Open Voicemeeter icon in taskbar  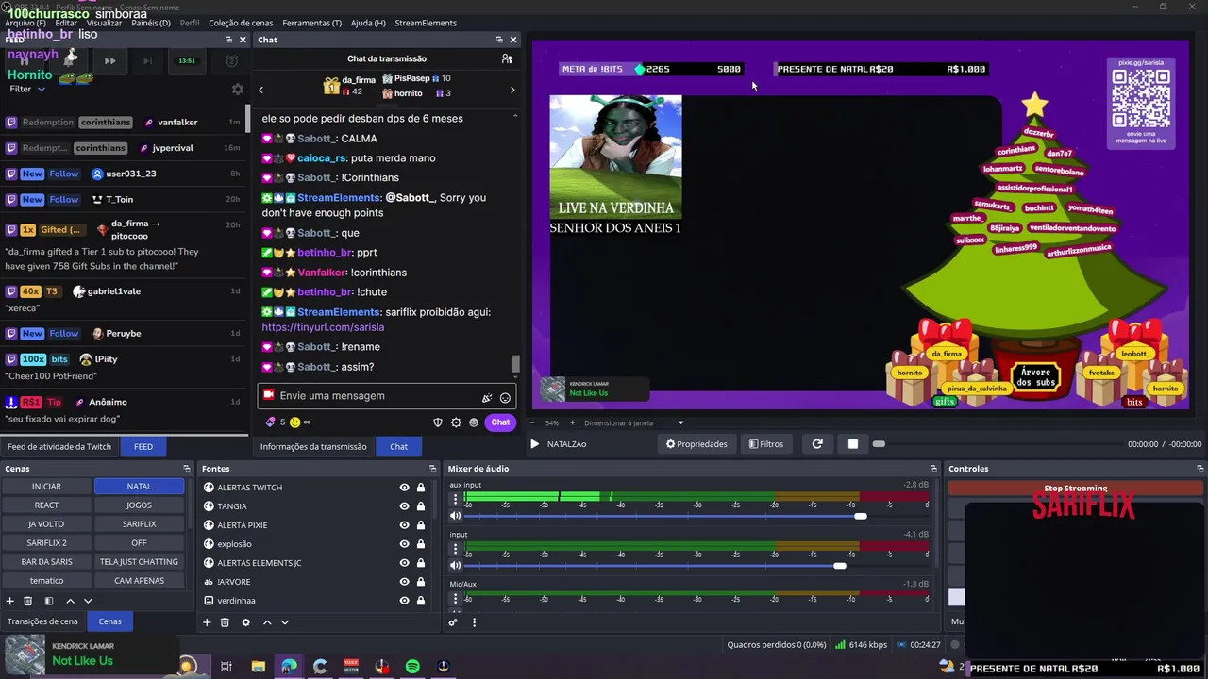(351, 667)
